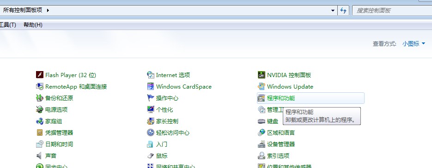Expand the address bar history dropdown arrow
The height and width of the screenshot is (168, 432).
(x=333, y=11)
